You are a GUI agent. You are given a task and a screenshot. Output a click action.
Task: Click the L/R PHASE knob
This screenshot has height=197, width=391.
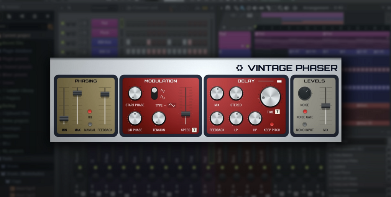[x=135, y=118]
